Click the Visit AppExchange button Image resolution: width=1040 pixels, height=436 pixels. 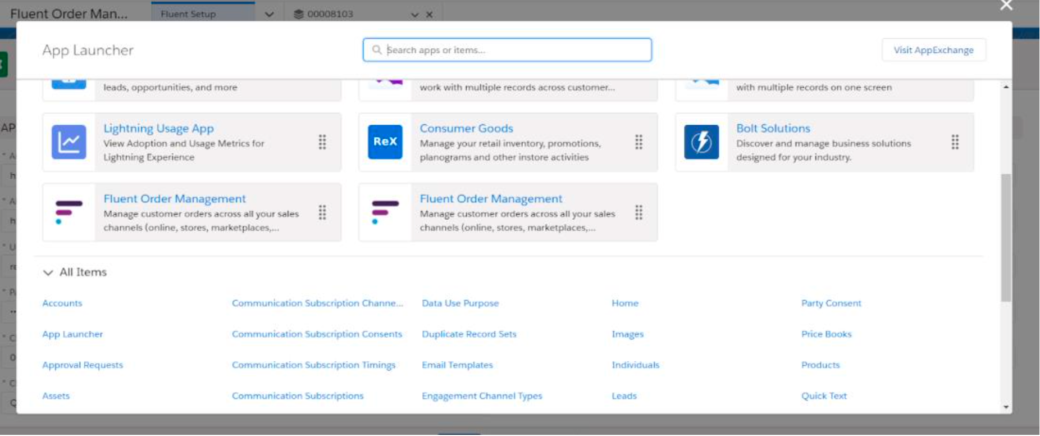click(x=933, y=50)
